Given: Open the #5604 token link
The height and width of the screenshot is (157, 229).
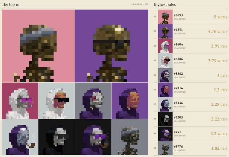Looking at the screenshot, I should pyautogui.click(x=178, y=45).
